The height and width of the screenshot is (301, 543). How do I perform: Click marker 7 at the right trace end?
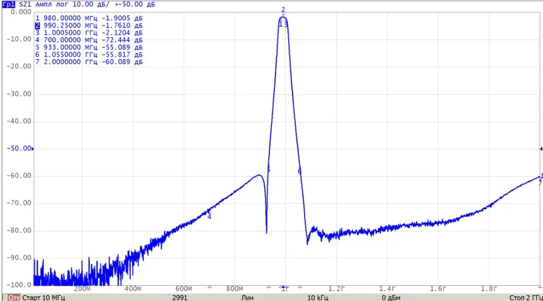point(540,183)
